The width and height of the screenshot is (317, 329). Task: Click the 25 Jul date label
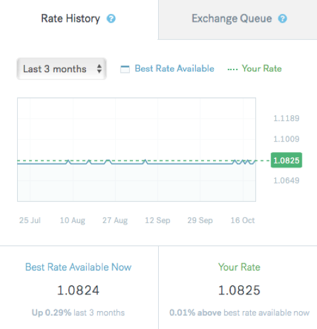(30, 220)
